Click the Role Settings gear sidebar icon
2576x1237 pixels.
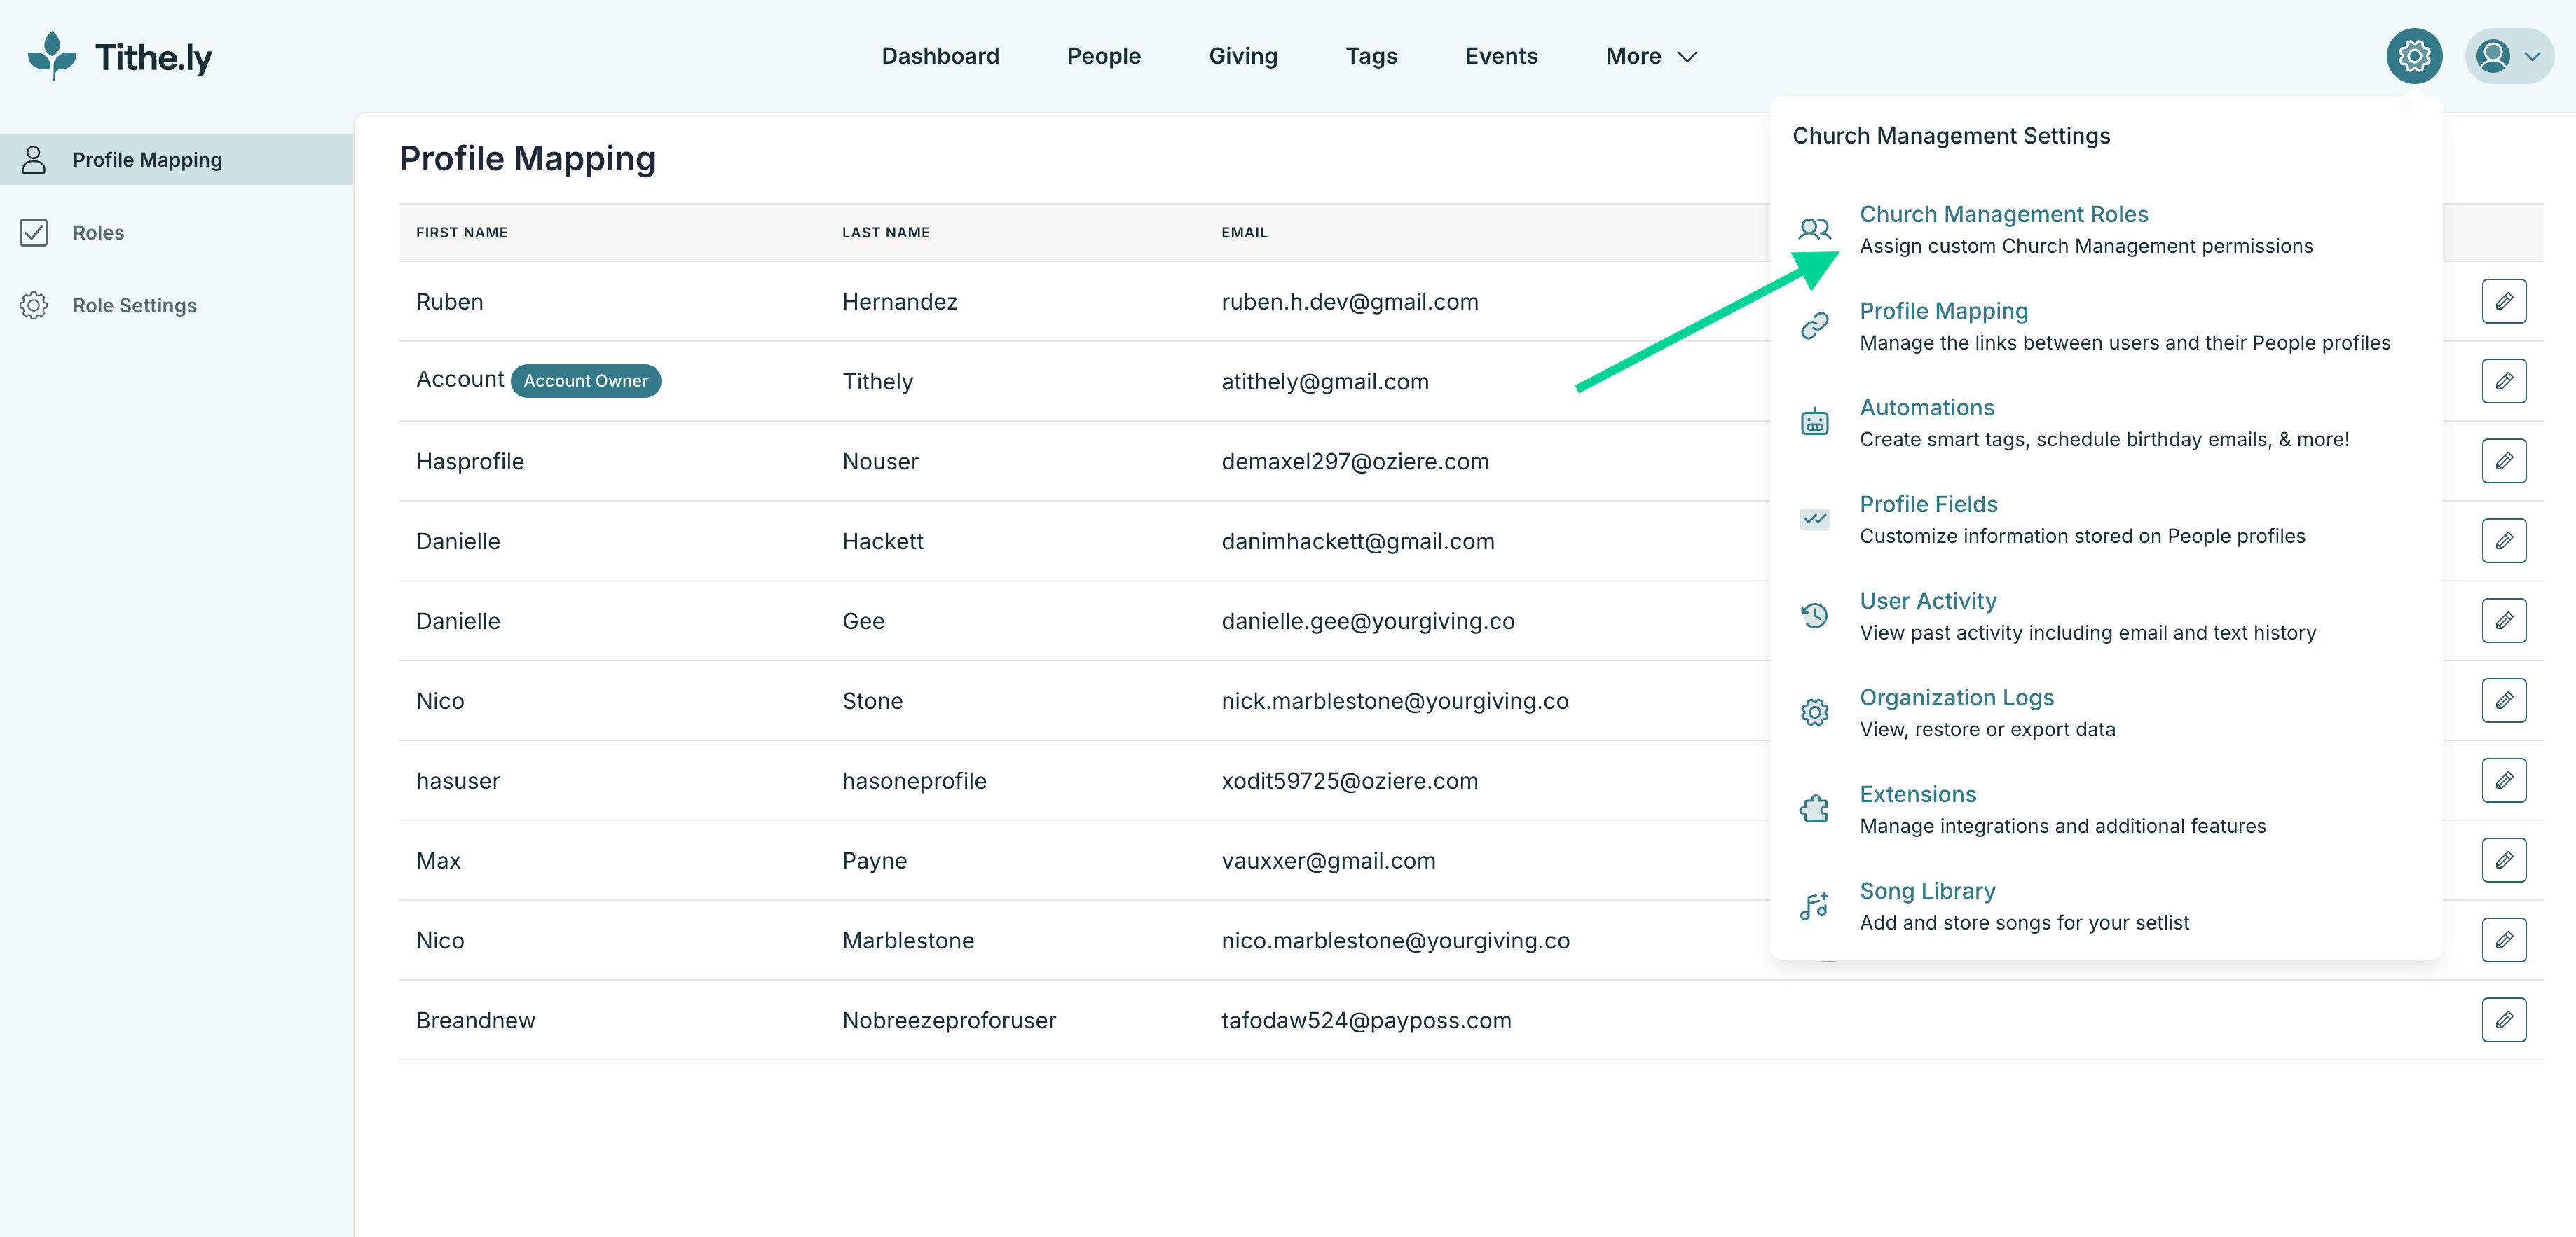(34, 306)
